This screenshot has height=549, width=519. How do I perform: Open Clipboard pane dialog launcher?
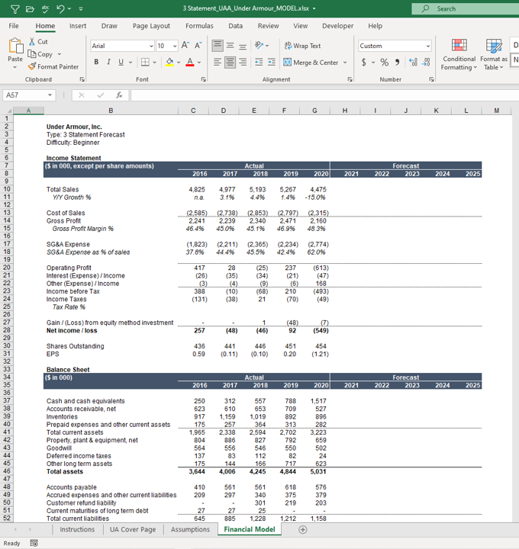82,79
